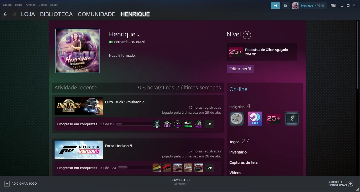
Task: Click the Editar perfil button
Action: [240, 69]
